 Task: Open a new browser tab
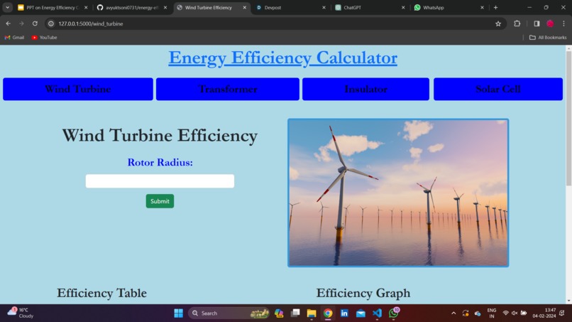pyautogui.click(x=495, y=7)
